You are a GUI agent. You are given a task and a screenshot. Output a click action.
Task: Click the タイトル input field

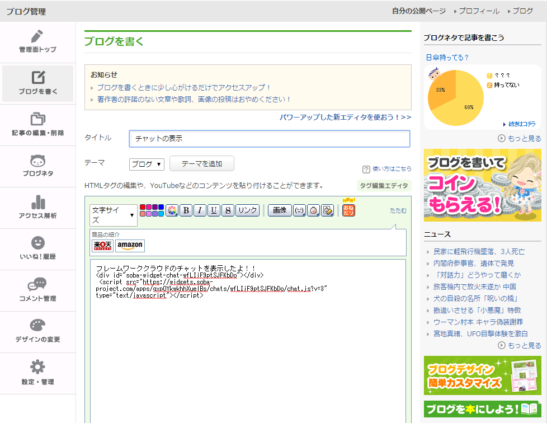coord(270,139)
